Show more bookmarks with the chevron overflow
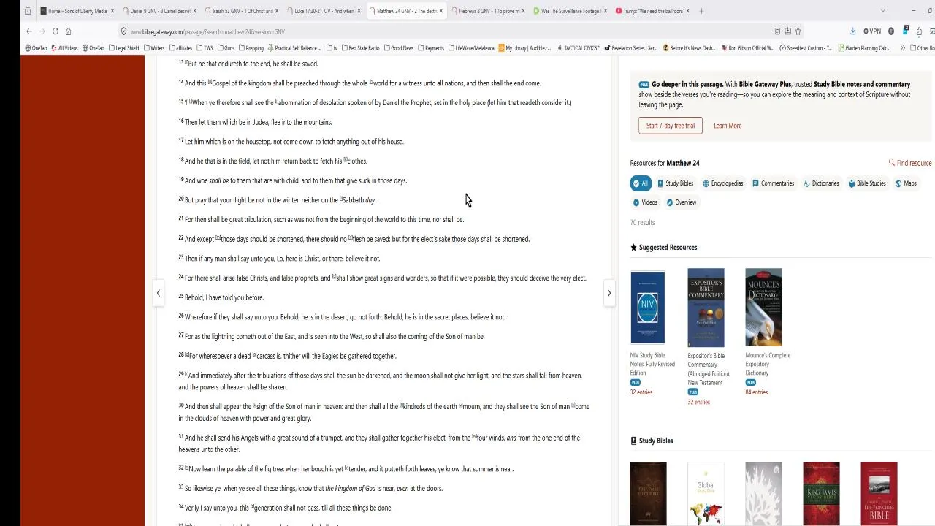935x526 pixels. (903, 48)
